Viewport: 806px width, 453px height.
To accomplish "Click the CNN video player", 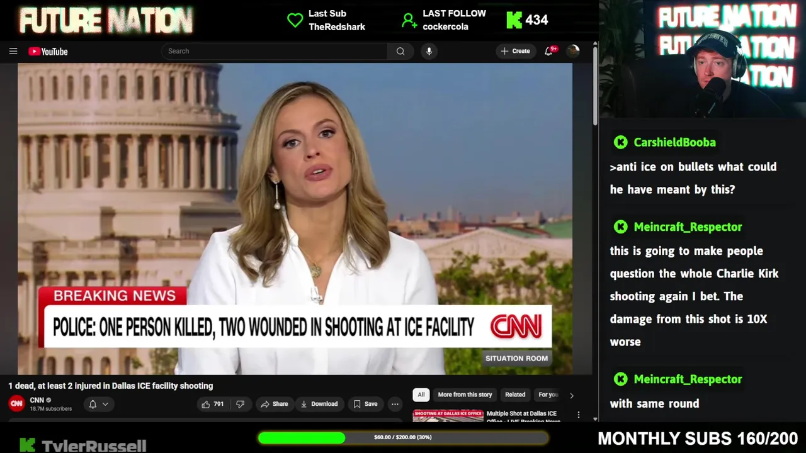I will click(x=295, y=218).
